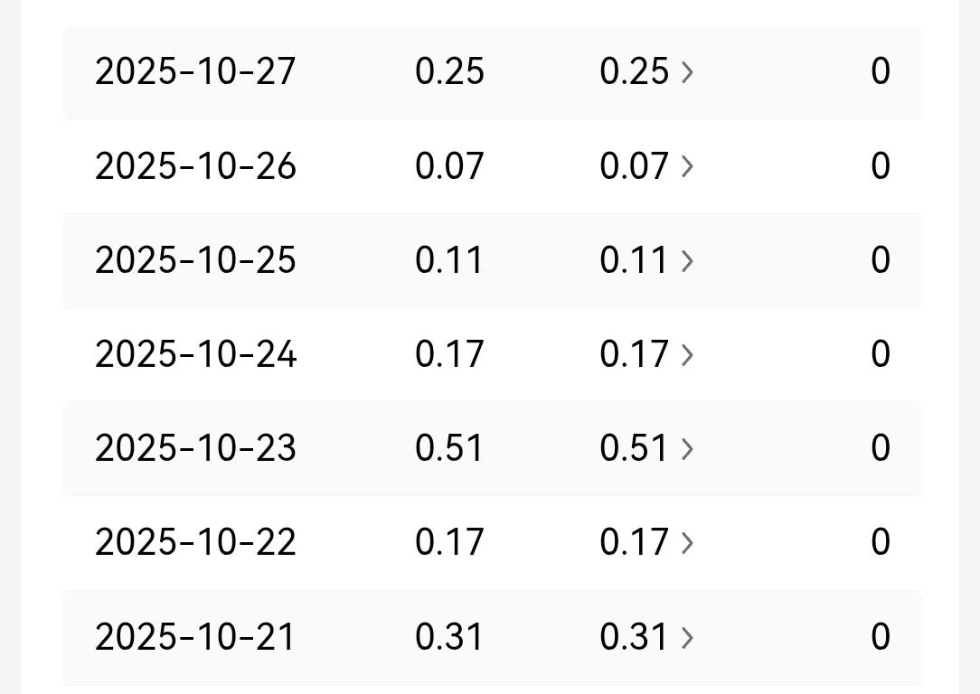Expand details chevron for 2025-10-24
This screenshot has width=980, height=694.
pos(687,355)
